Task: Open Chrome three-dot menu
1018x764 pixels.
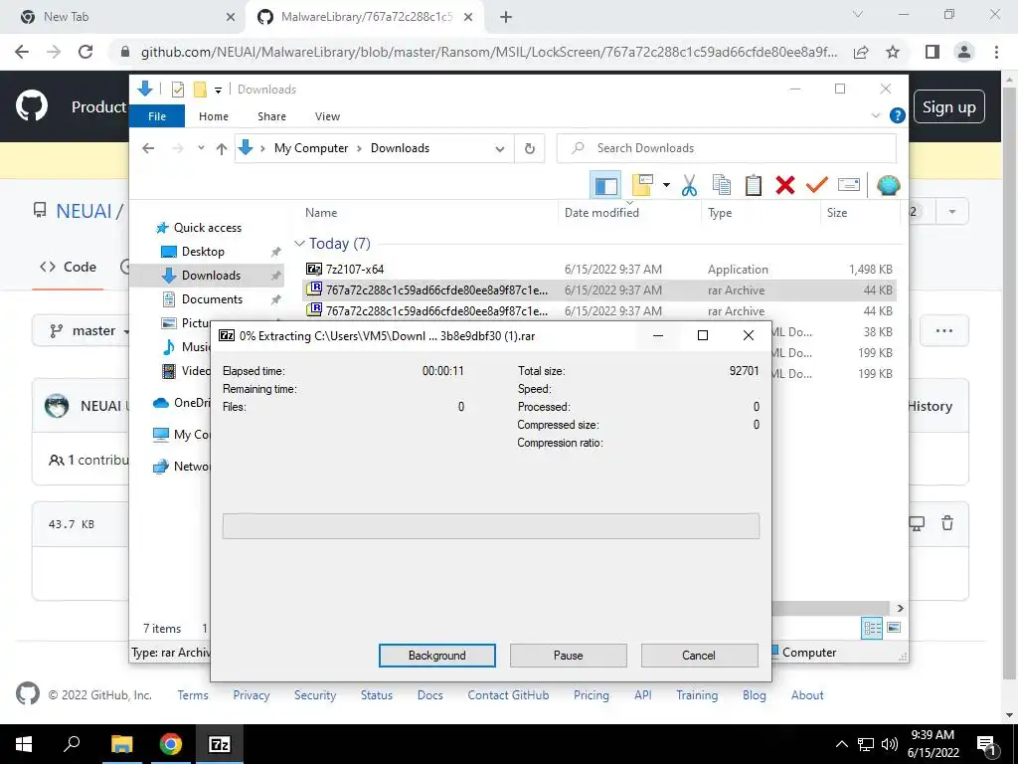Action: point(996,52)
